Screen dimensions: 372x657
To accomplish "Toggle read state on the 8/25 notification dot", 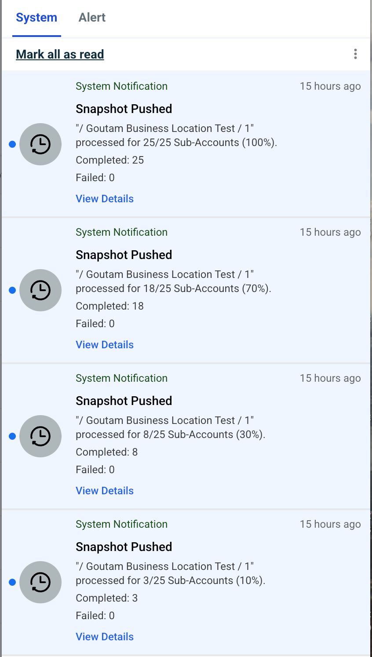I will (x=12, y=436).
